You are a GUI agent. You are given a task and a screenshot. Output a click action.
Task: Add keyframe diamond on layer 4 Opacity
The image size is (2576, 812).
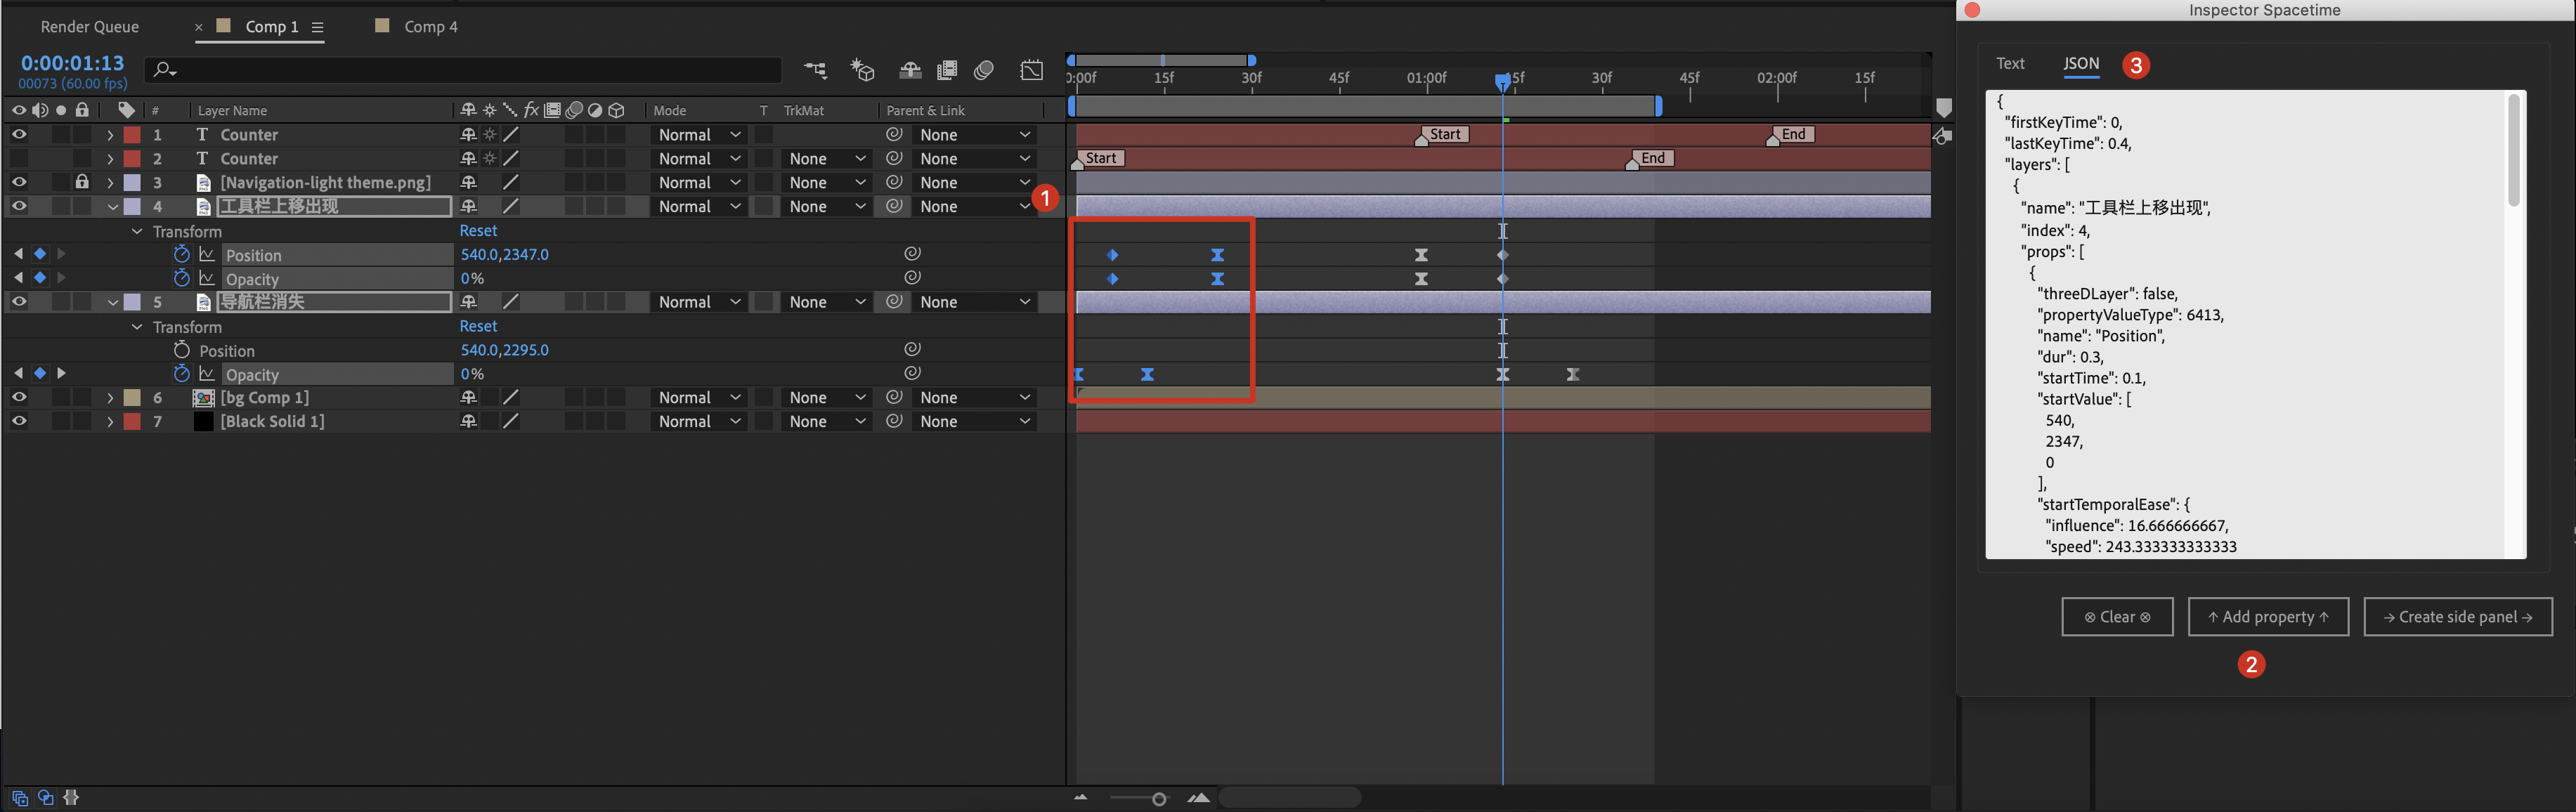point(40,278)
